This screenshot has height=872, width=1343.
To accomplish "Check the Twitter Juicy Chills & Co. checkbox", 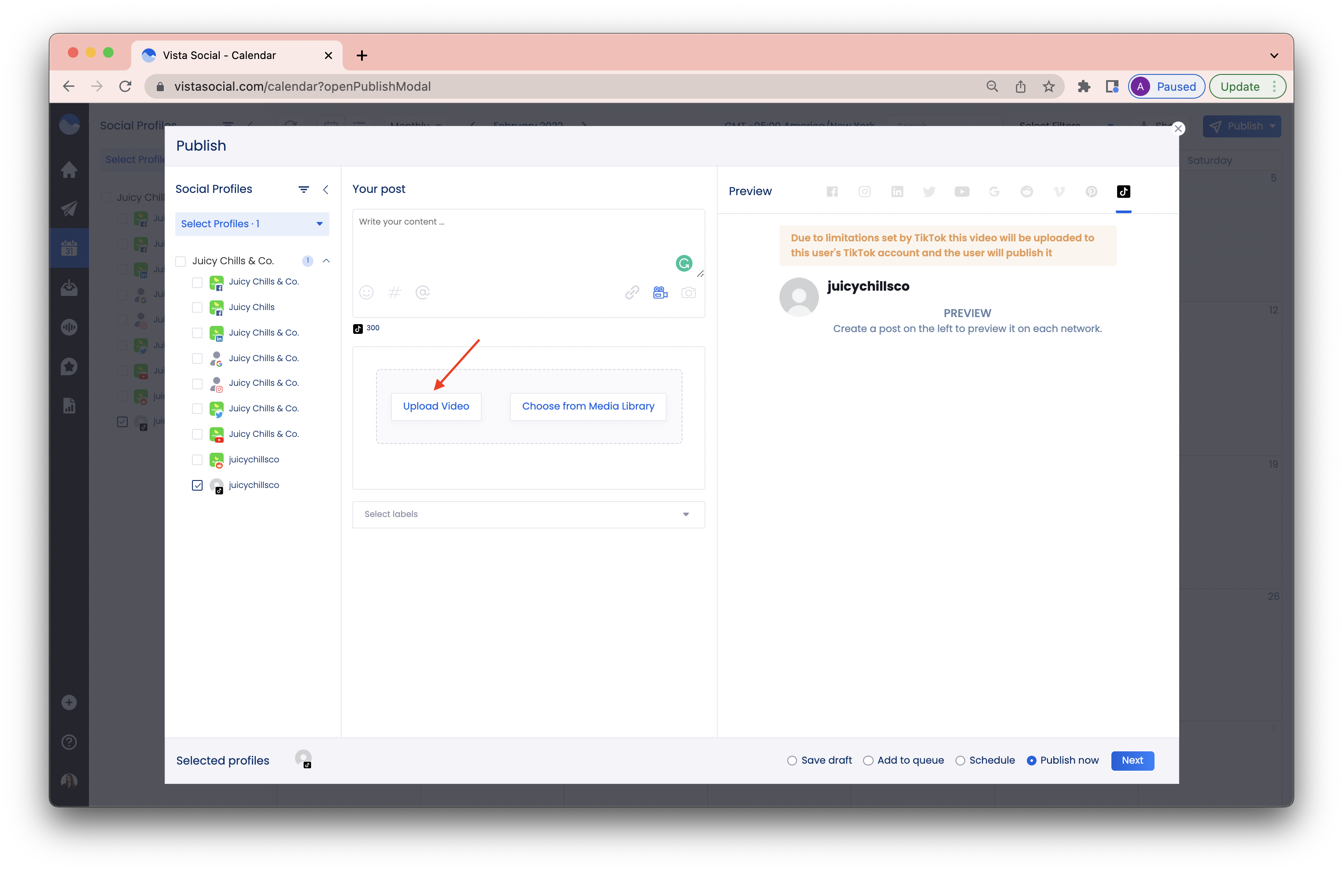I will click(197, 409).
